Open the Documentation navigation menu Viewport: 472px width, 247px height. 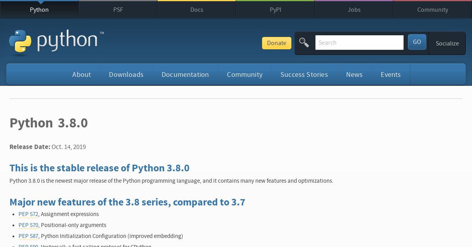[185, 74]
